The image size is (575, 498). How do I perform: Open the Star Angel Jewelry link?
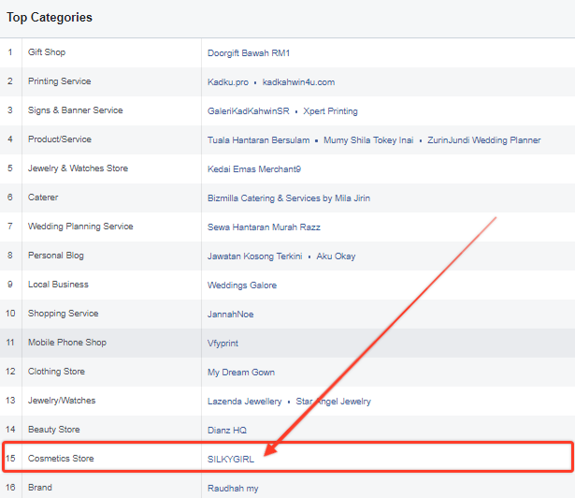tap(334, 401)
